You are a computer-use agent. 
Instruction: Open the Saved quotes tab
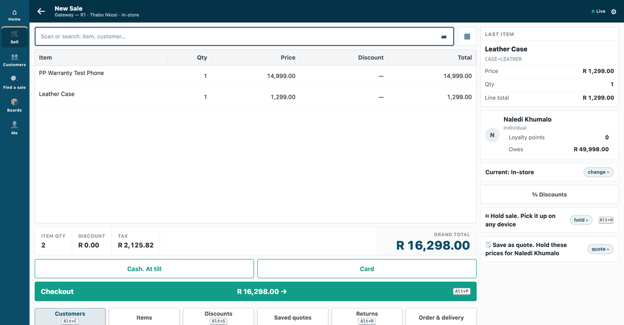293,317
